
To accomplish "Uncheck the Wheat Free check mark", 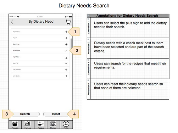I will click(x=66, y=51).
